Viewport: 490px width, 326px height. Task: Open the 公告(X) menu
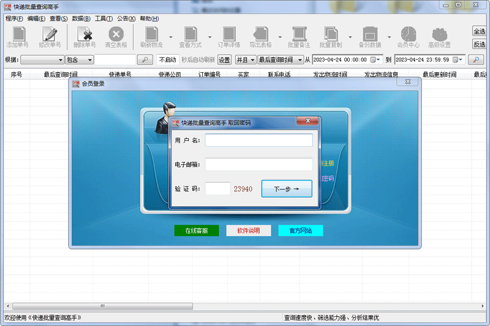click(x=126, y=19)
